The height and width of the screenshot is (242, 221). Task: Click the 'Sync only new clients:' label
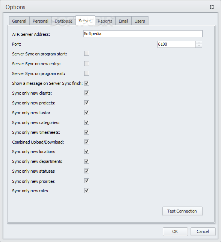[32, 93]
